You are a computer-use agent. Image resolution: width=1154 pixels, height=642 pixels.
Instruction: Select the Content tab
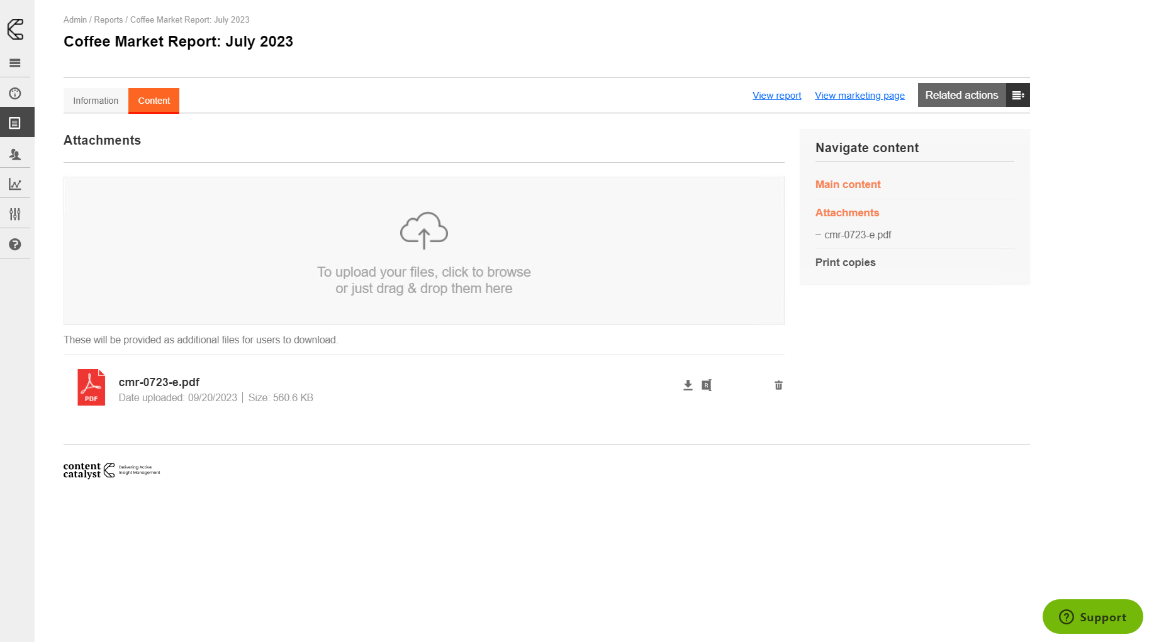pyautogui.click(x=154, y=101)
